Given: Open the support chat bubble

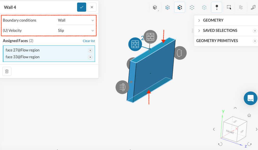Looking at the screenshot, I should click(x=250, y=98).
